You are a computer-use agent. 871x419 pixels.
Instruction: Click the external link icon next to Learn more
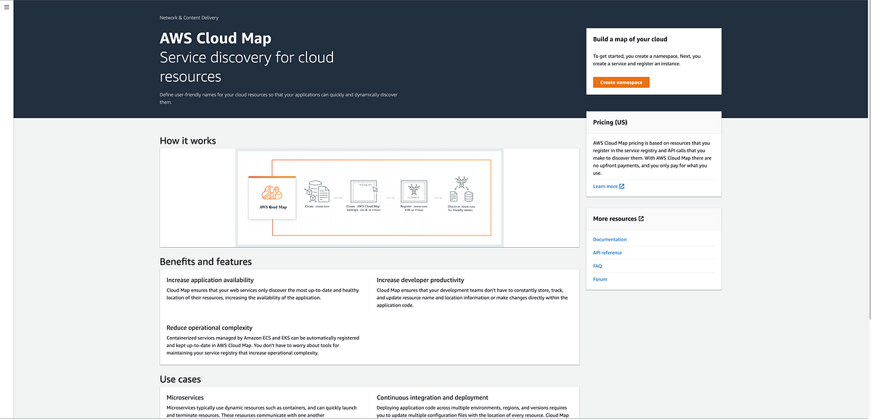click(x=621, y=186)
